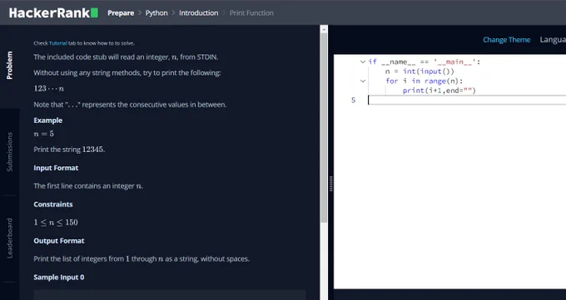The image size is (566, 300).
Task: Collapse the for loop code block
Action: click(x=362, y=81)
